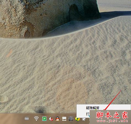Open the Wi-Fi network tray icon
Screen dimensions: 131x124
point(36,118)
